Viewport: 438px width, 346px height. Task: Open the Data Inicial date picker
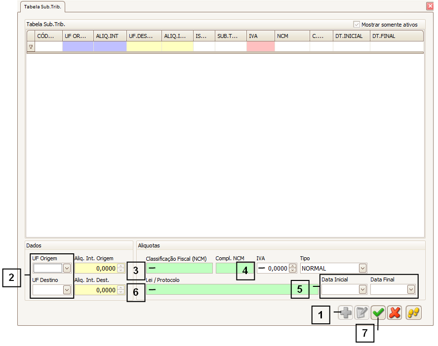[x=363, y=290]
